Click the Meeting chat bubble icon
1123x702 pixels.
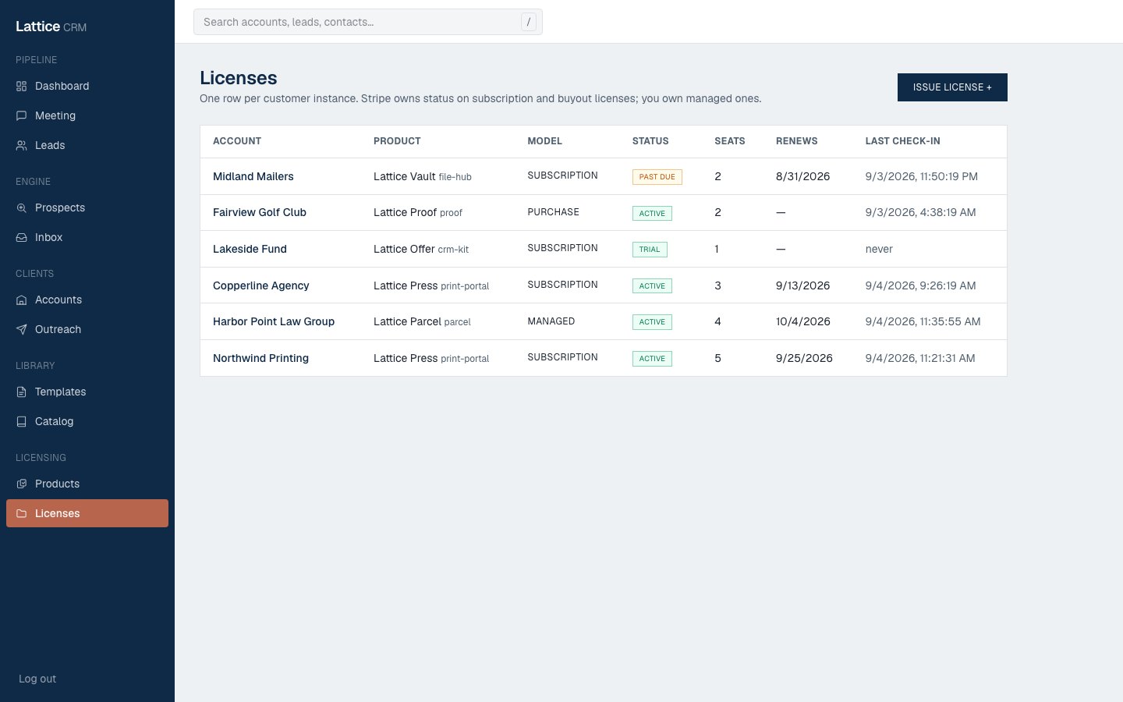[x=22, y=115]
